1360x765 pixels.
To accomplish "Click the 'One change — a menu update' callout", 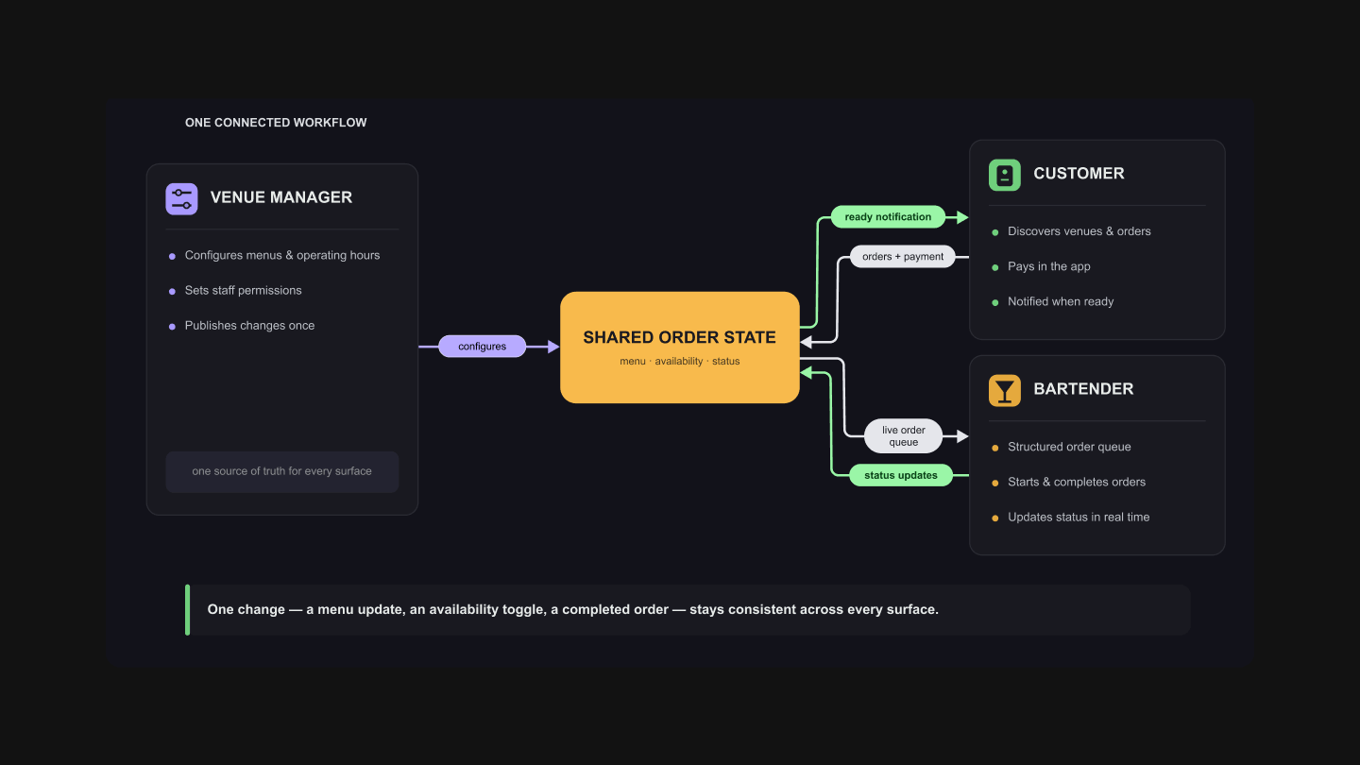I will (x=688, y=609).
